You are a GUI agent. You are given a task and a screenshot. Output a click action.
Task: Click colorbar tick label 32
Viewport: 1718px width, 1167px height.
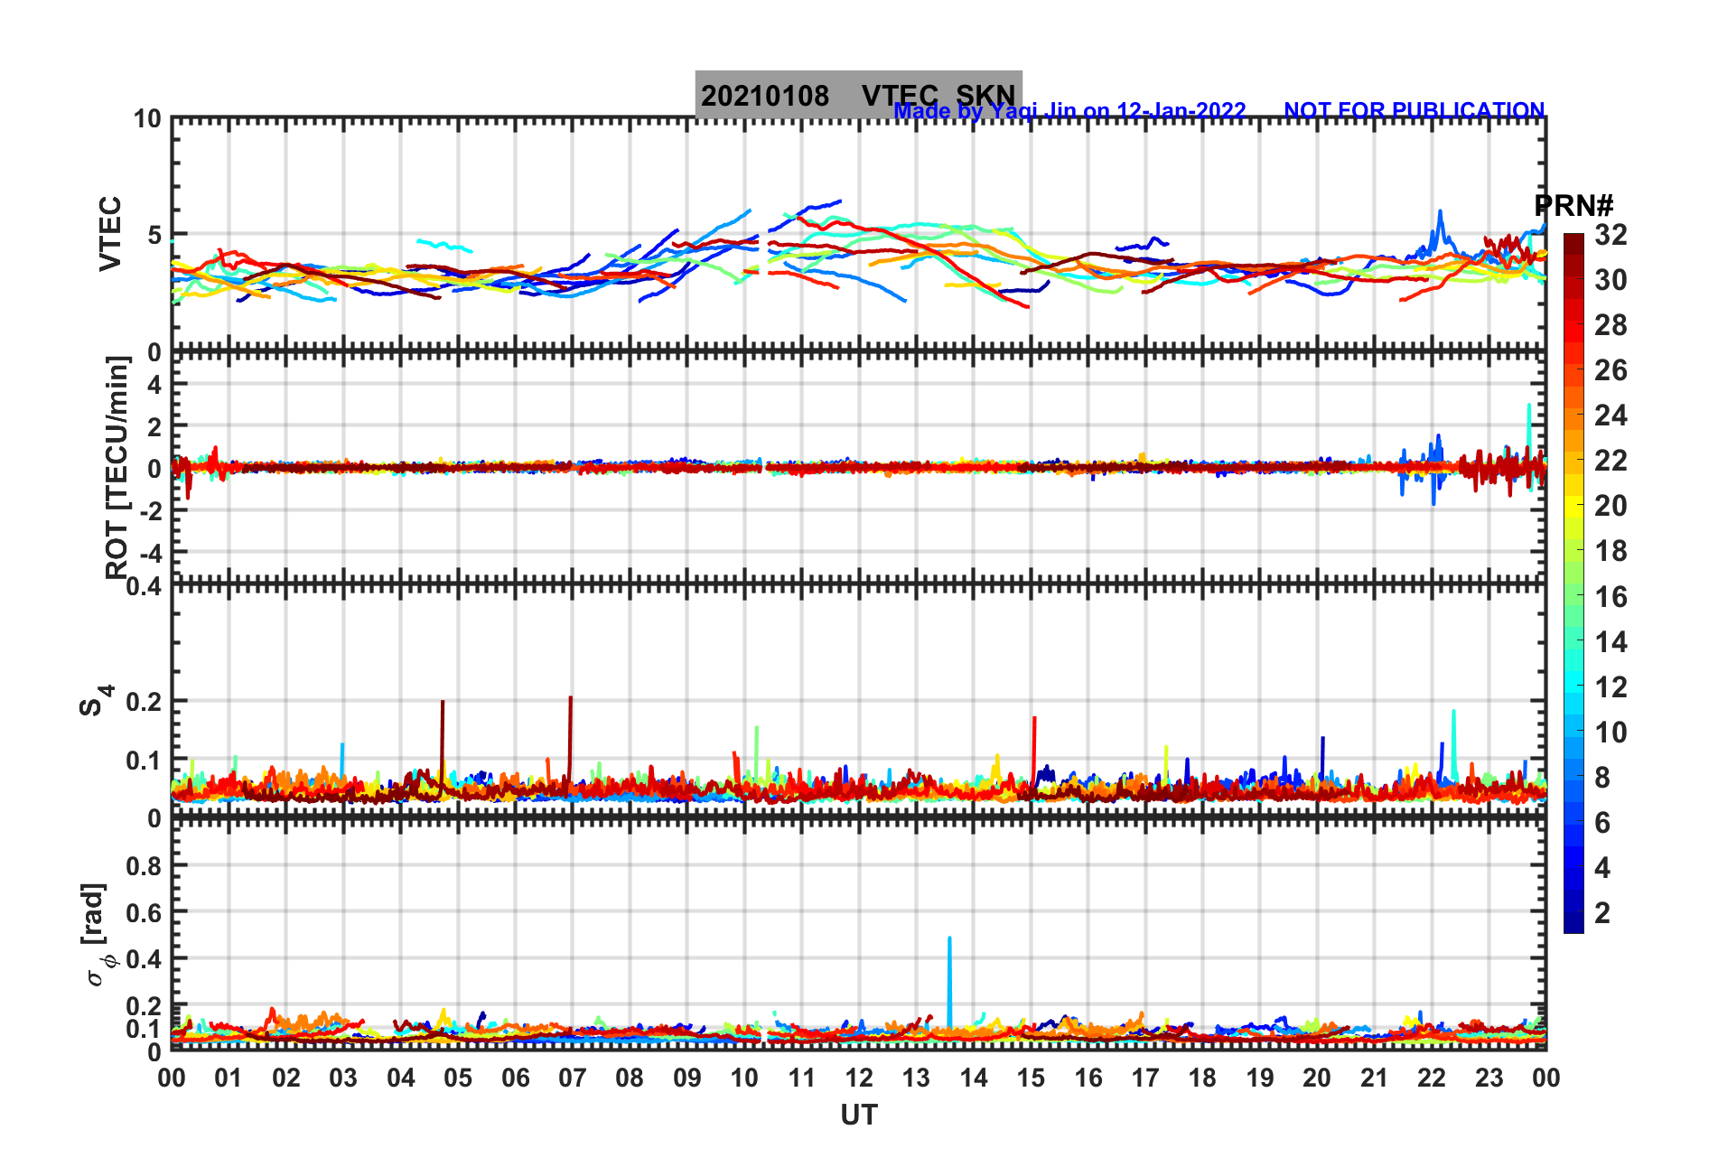click(1611, 235)
